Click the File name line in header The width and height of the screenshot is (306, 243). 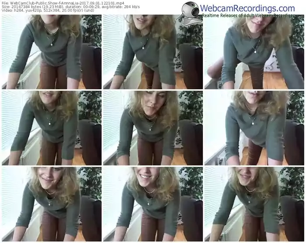tap(63, 3)
